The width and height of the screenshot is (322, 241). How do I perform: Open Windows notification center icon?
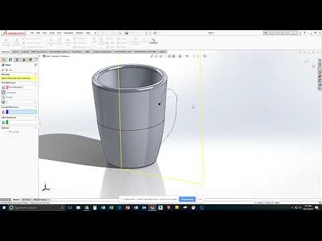(x=317, y=208)
